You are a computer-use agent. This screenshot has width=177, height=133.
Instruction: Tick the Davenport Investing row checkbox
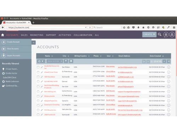click(x=38, y=105)
